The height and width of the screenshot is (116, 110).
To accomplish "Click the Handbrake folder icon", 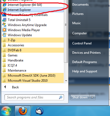I will click(4, 60).
